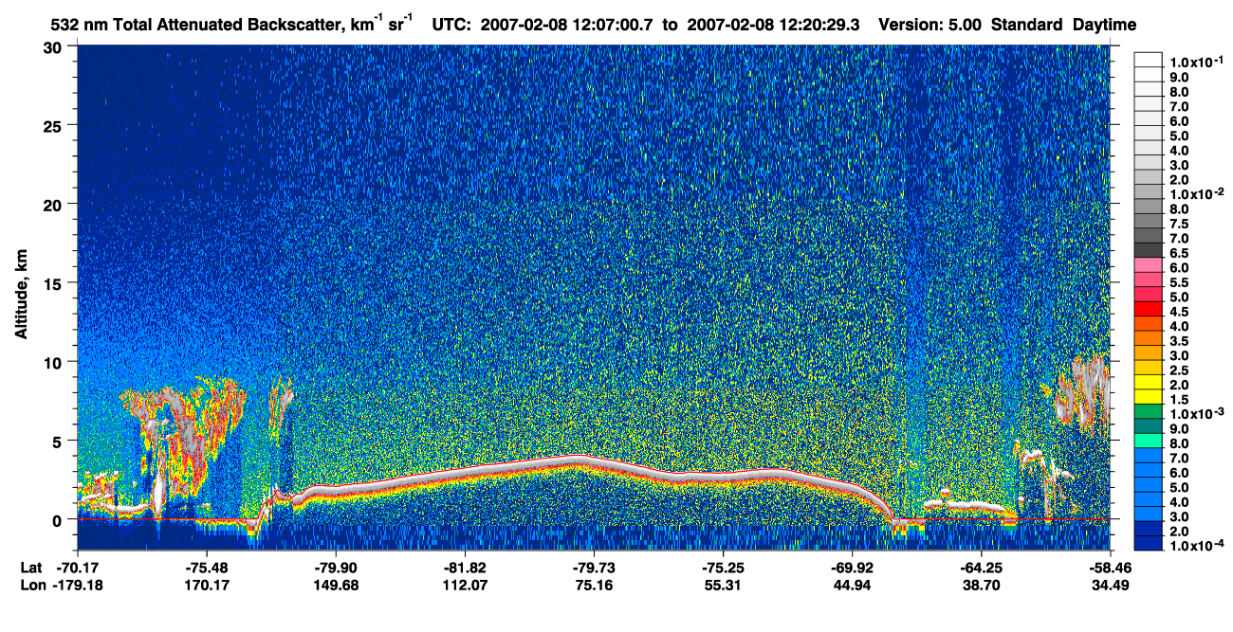Click longitude value '-179.18'
This screenshot has width=1233, height=632.
[77, 585]
